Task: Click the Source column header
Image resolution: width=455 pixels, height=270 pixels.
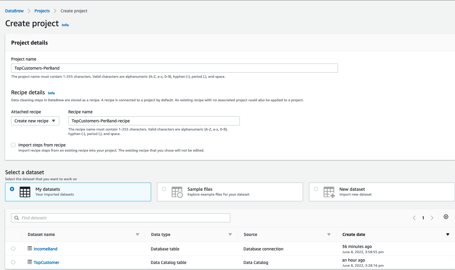Action: point(250,234)
